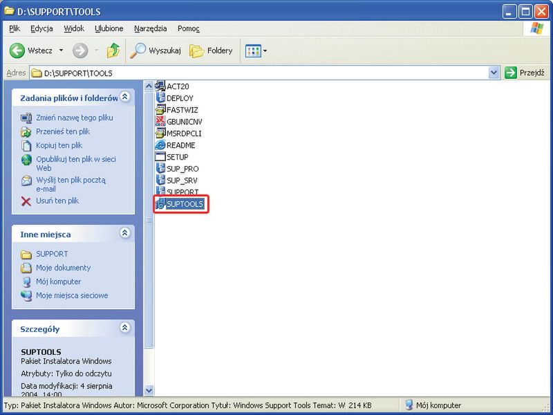Click Zmień nazwę tego pliku link
This screenshot has width=553, height=415.
[x=75, y=118]
